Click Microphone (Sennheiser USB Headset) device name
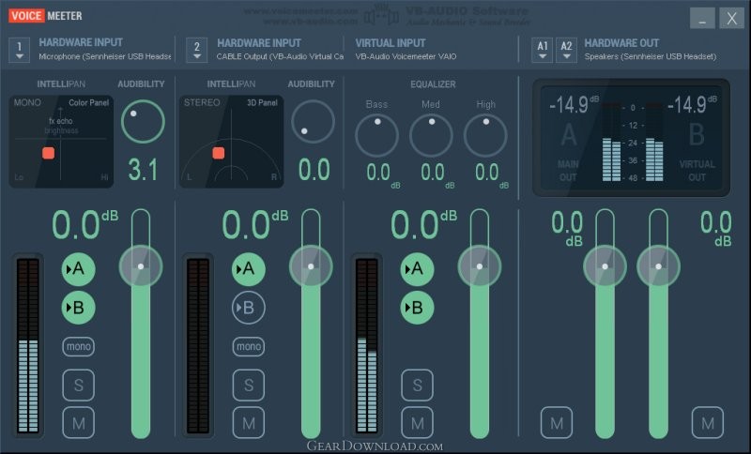The height and width of the screenshot is (454, 751). [x=105, y=56]
